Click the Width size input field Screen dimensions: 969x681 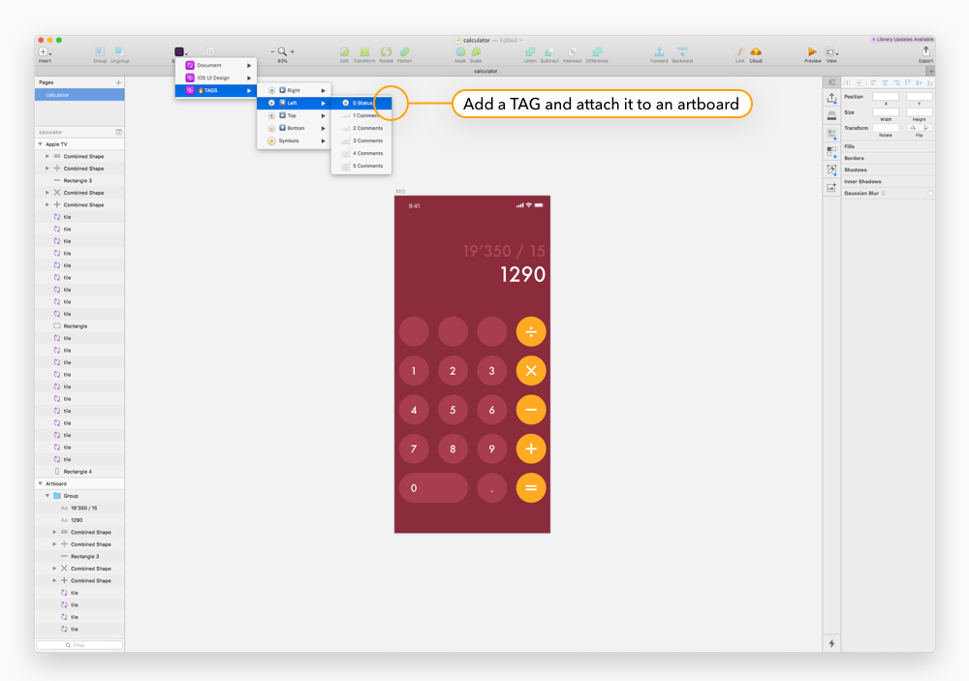pyautogui.click(x=886, y=112)
